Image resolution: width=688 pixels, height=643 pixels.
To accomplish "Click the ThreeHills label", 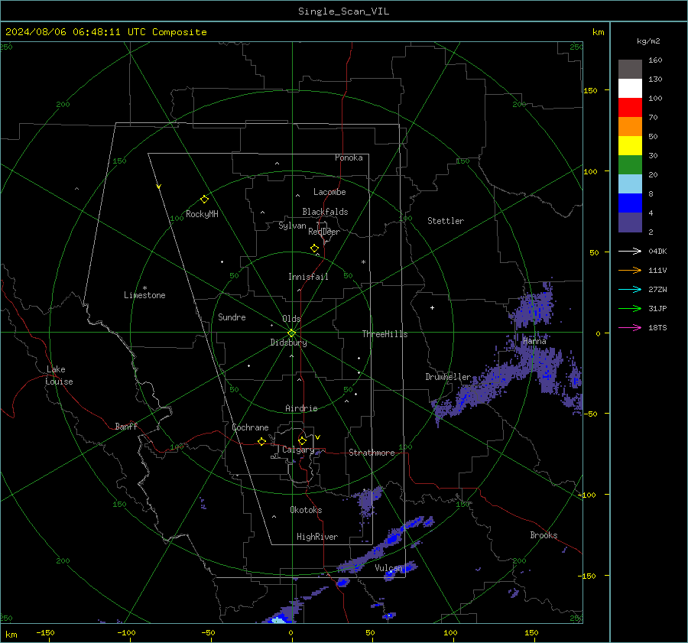I will (385, 334).
